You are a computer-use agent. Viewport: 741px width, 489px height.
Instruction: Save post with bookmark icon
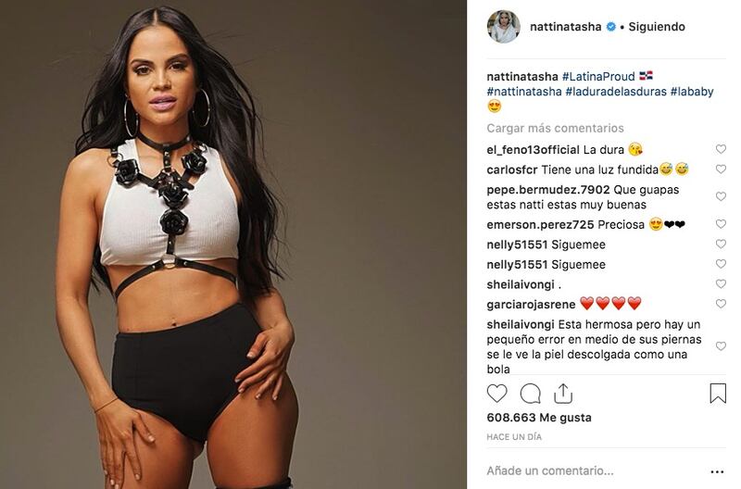click(717, 393)
